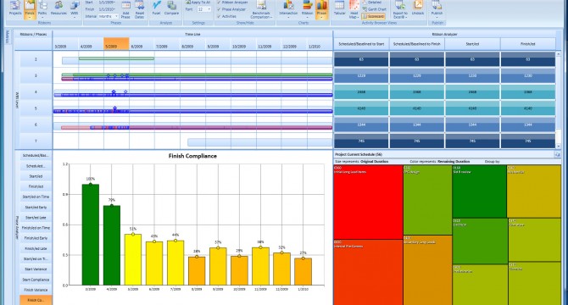Open the Compare analysis tool
This screenshot has width=568, height=305.
[171, 8]
